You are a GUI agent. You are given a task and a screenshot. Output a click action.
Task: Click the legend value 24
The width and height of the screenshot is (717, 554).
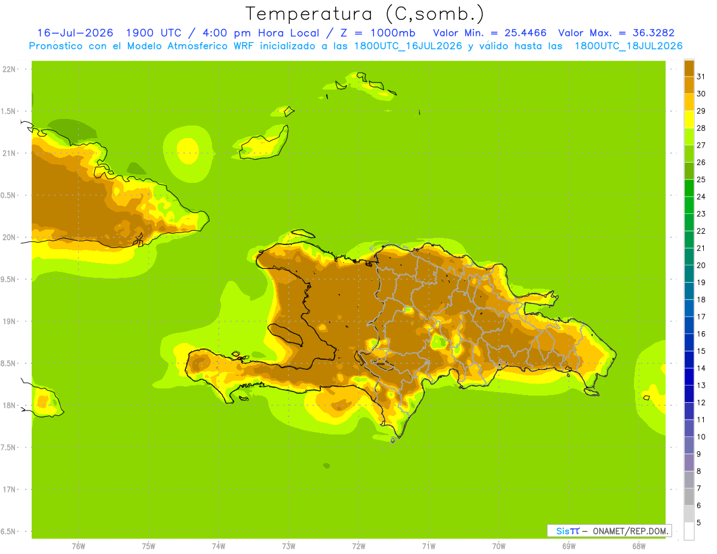point(701,197)
